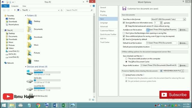
Task: Toggle Show additional places for saving checkbox
Action: (124, 36)
